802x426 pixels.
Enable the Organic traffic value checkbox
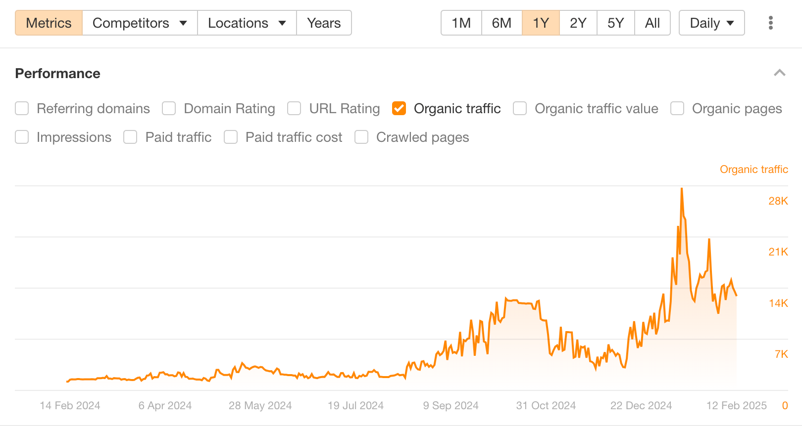pos(520,108)
